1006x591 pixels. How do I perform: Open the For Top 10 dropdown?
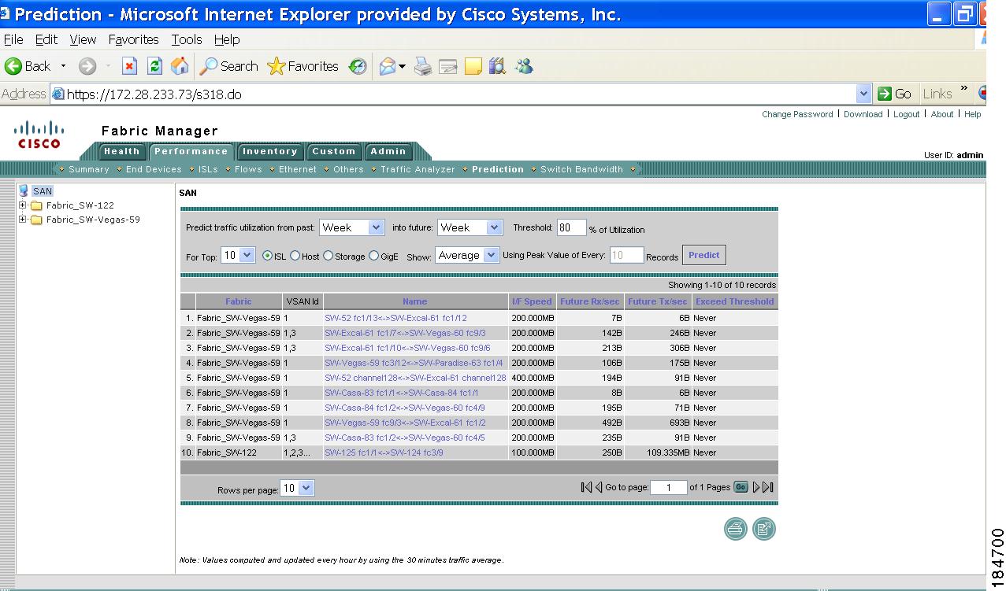point(238,255)
